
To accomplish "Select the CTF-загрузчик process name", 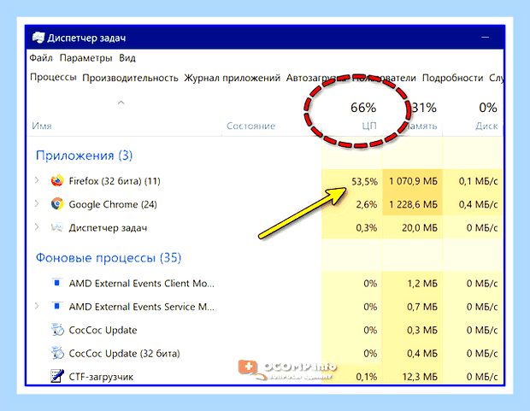I will click(101, 377).
